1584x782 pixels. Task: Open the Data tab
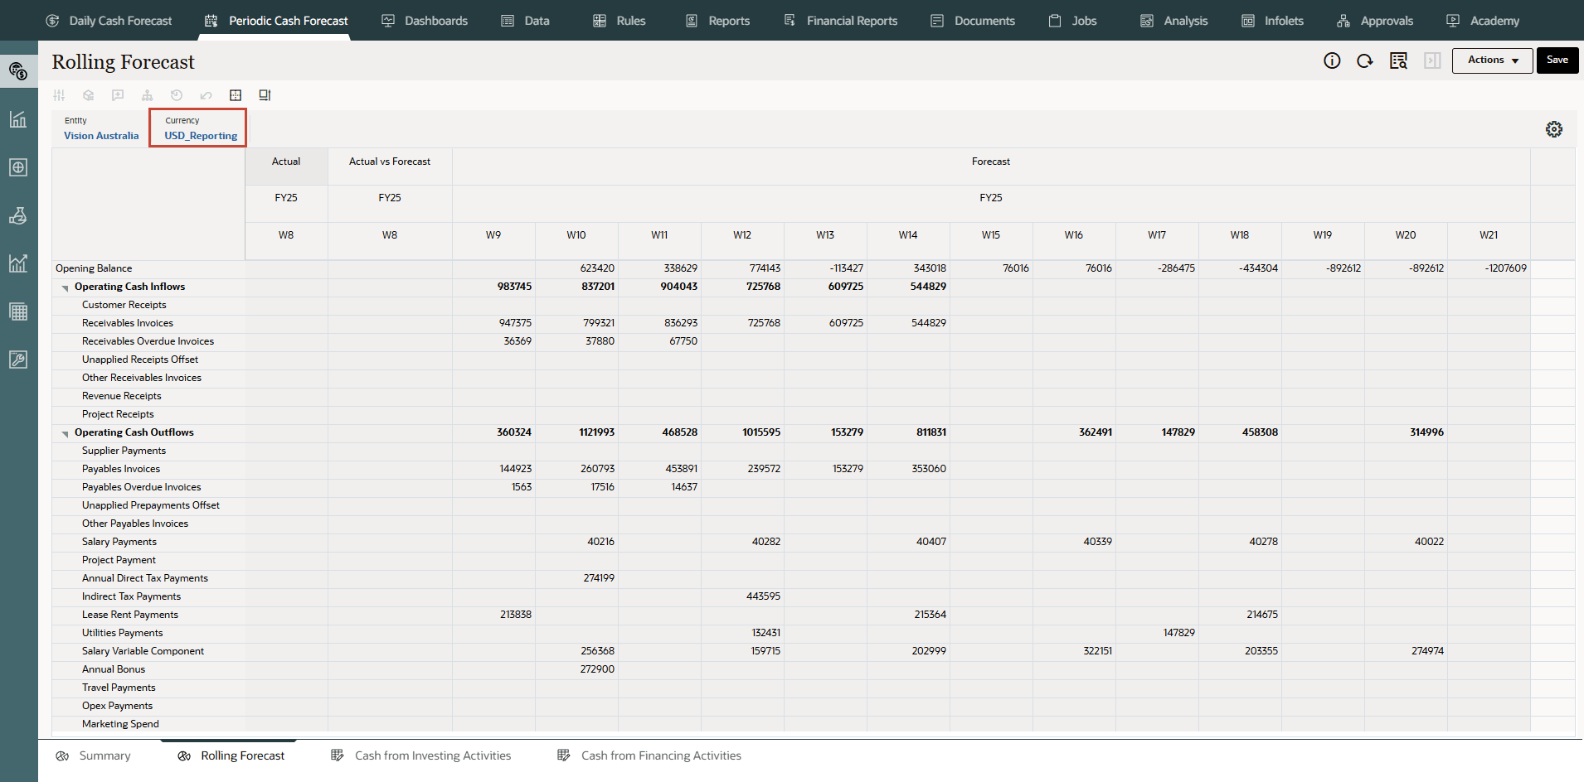tap(526, 21)
